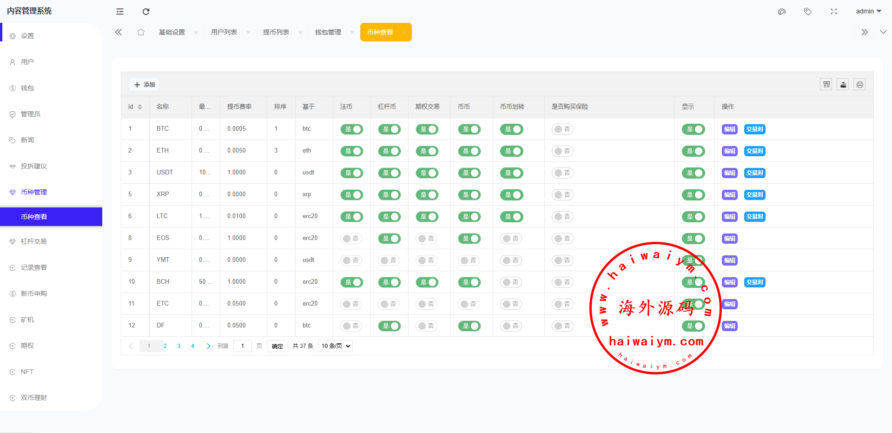Click the refresh page icon
Viewport: 892px width, 433px height.
click(x=146, y=12)
